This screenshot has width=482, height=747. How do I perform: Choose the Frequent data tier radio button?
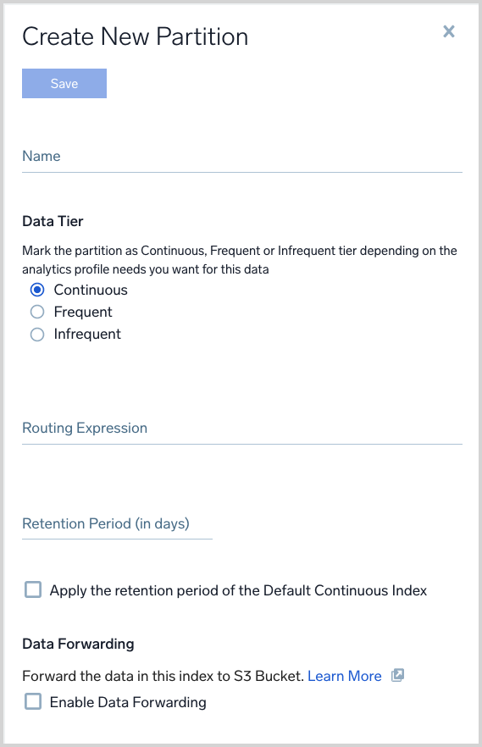coord(37,312)
